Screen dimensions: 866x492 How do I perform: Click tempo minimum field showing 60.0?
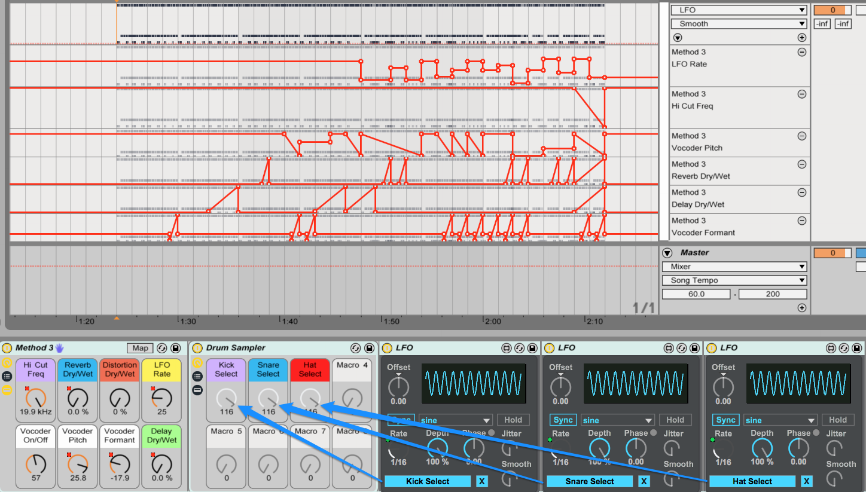click(x=696, y=294)
